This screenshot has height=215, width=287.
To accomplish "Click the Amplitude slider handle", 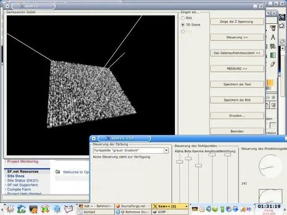I will (212, 155).
